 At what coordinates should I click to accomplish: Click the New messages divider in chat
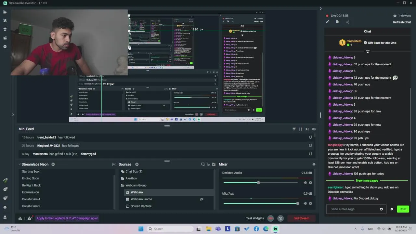point(367,180)
